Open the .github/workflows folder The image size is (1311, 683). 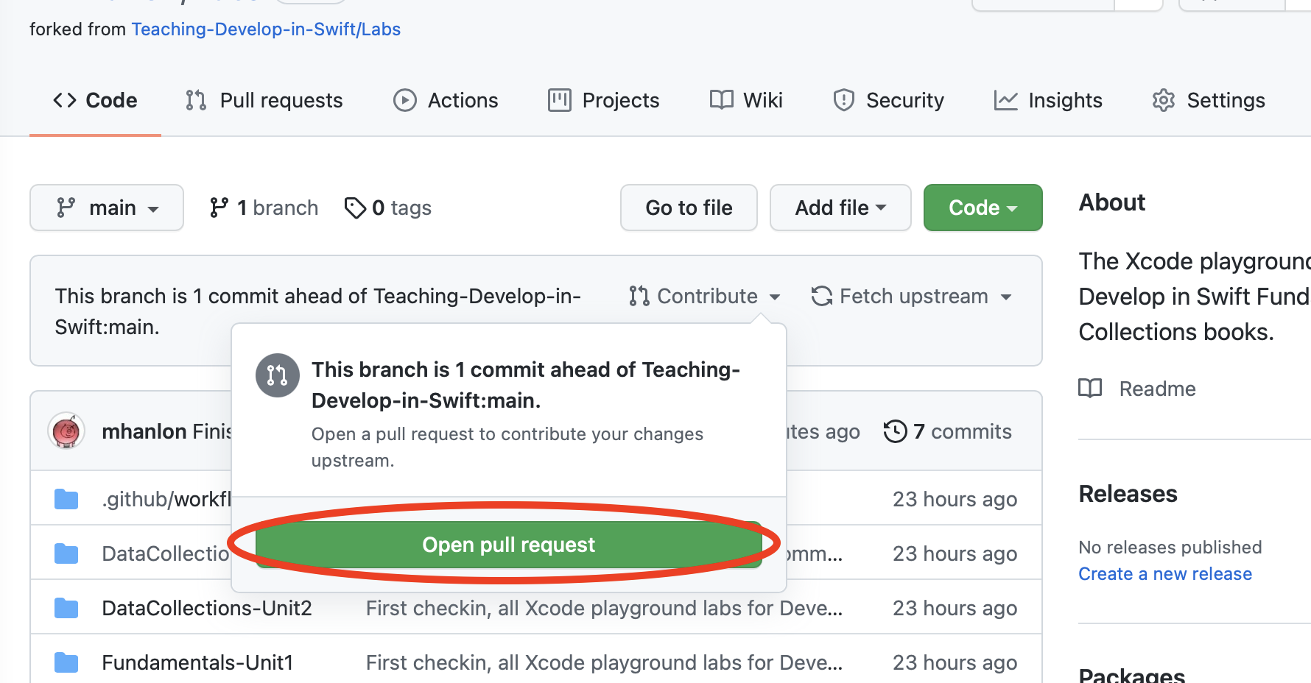tap(166, 499)
